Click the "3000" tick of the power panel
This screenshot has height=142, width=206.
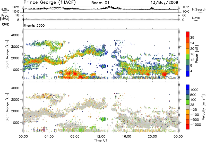click(x=15, y=47)
